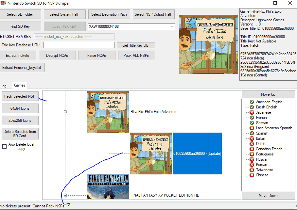Click Select SD Folder button
Screen dimensions: 297x210
(20, 14)
